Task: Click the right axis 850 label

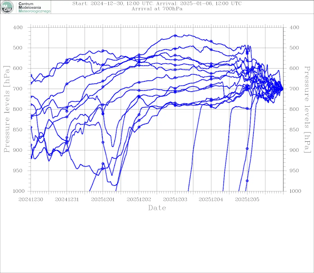Action: click(294, 130)
